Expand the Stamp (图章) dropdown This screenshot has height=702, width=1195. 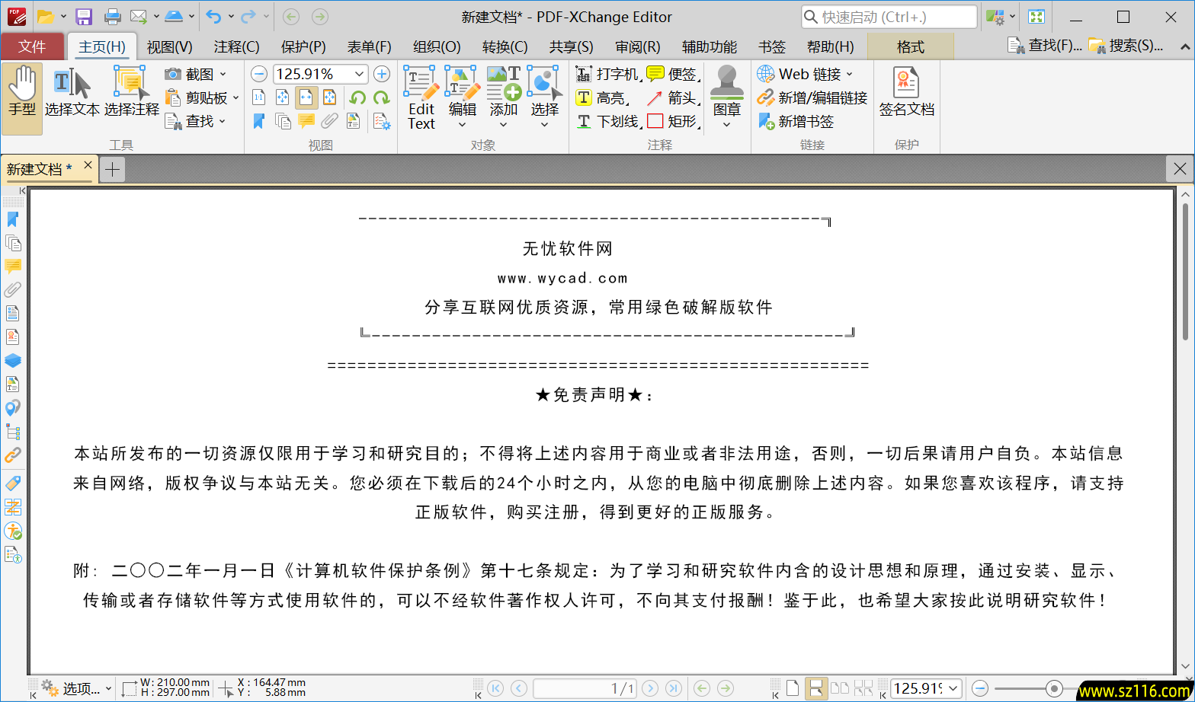(726, 125)
